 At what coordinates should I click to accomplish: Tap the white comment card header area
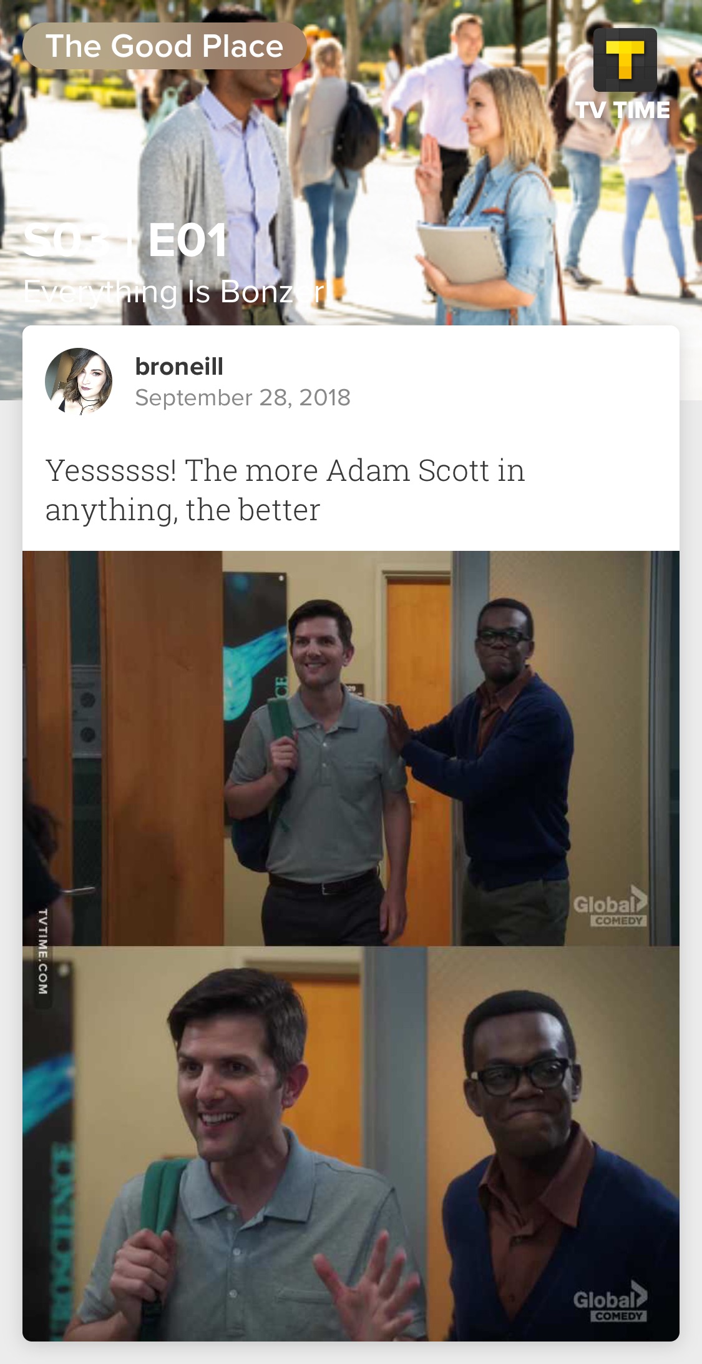pyautogui.click(x=351, y=382)
